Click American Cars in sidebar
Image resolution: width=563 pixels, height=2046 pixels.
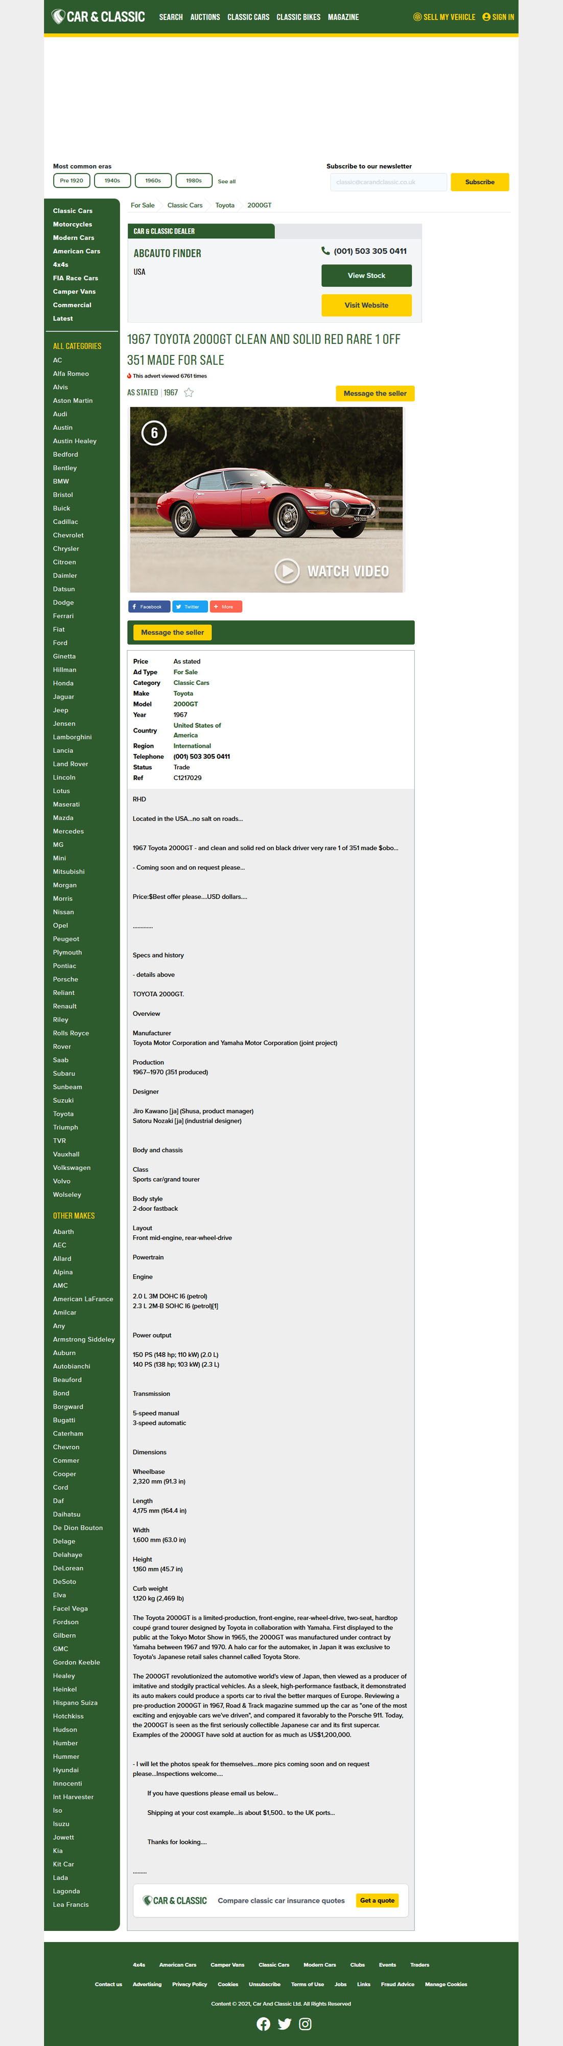click(x=76, y=251)
